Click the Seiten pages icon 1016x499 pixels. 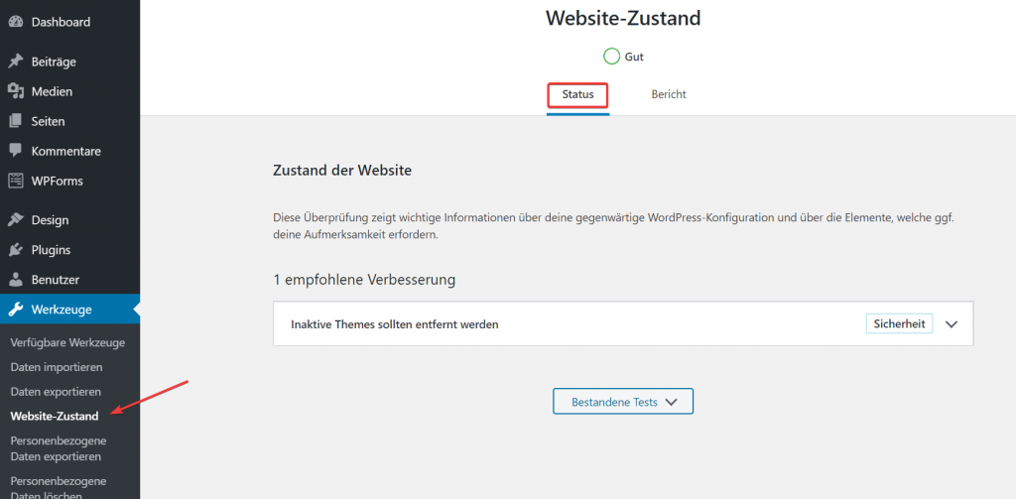(16, 122)
